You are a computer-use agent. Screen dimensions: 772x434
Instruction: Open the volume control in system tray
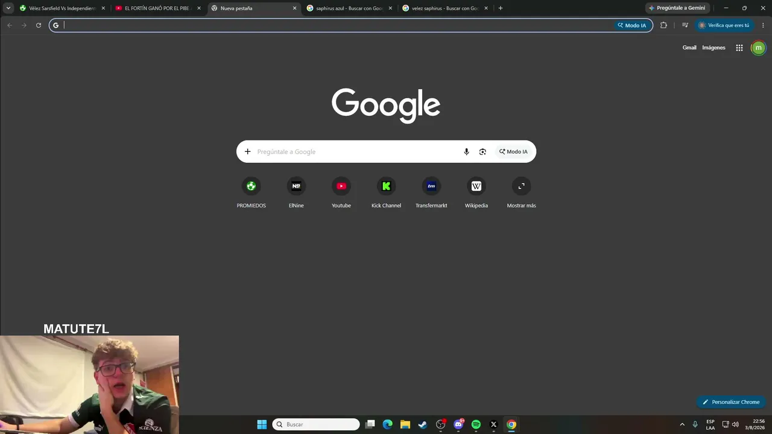[x=735, y=424]
